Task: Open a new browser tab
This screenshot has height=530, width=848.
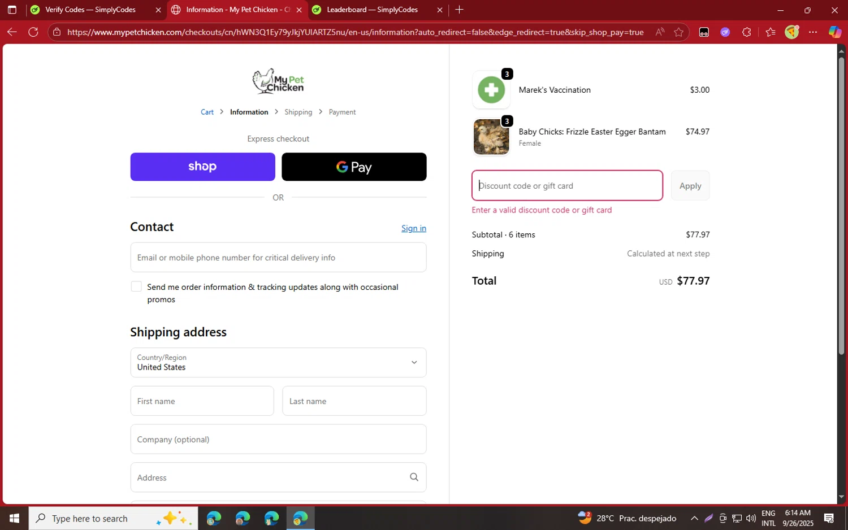Action: tap(460, 10)
